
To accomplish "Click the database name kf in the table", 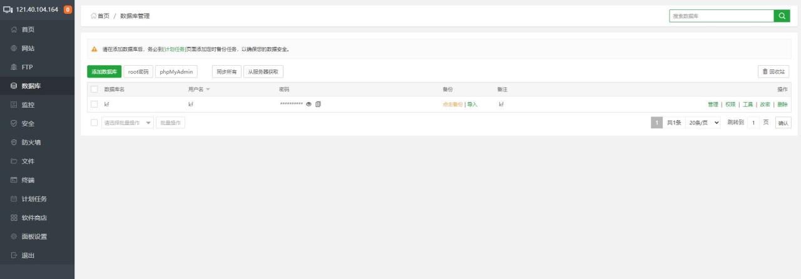I will tap(107, 104).
